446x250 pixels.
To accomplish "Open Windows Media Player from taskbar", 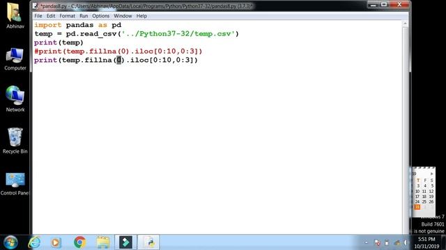I will [x=56, y=242].
